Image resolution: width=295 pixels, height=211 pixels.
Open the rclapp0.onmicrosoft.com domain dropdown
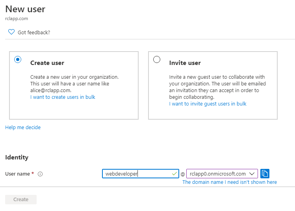222,174
